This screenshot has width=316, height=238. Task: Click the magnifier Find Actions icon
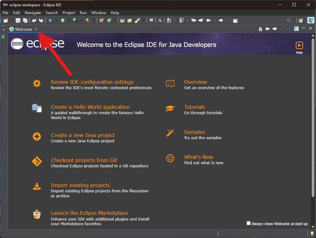pos(289,20)
